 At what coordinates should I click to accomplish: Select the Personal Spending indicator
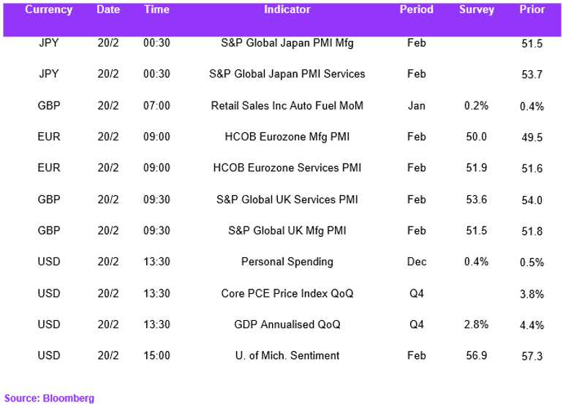click(x=287, y=262)
